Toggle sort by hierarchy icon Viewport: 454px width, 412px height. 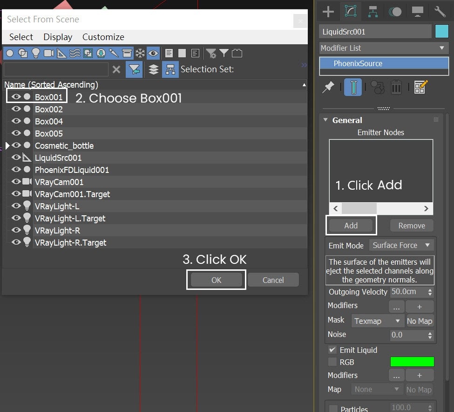coord(170,69)
